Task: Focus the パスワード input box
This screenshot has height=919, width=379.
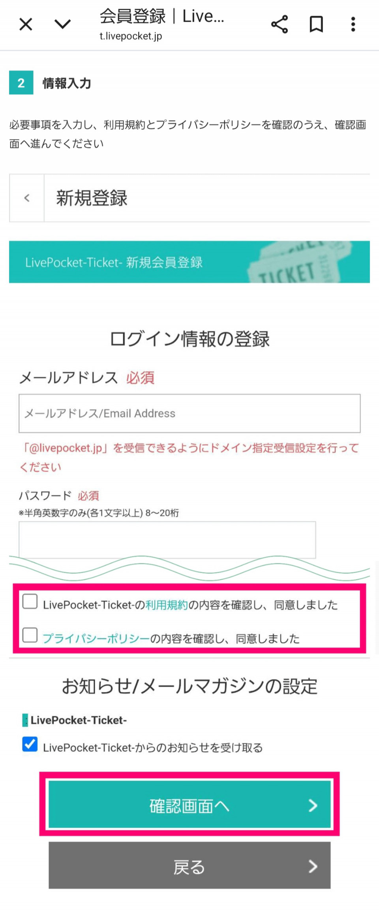Action: point(167,539)
